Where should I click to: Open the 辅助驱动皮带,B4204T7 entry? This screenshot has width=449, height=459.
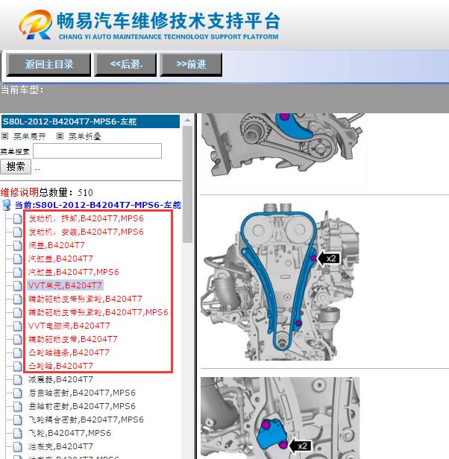tap(73, 339)
